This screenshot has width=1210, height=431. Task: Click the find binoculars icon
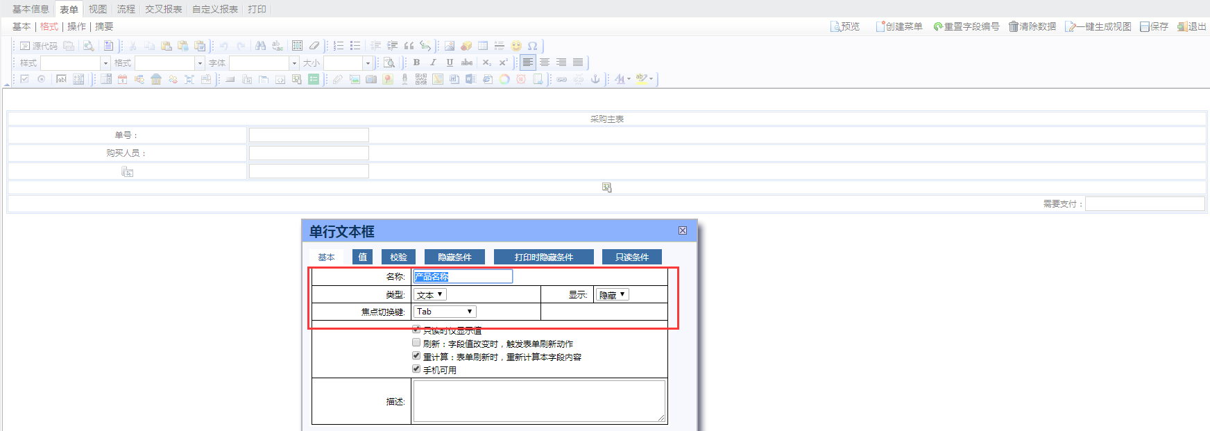click(x=261, y=46)
